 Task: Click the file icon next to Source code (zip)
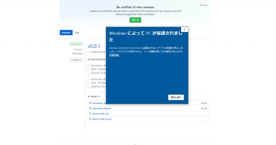point(90,114)
